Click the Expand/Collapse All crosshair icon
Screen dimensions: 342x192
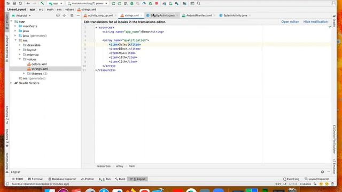coord(64,15)
